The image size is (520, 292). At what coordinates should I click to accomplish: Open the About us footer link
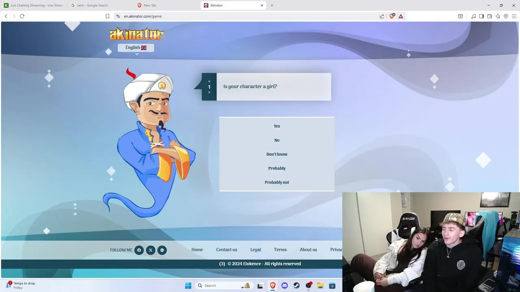308,250
